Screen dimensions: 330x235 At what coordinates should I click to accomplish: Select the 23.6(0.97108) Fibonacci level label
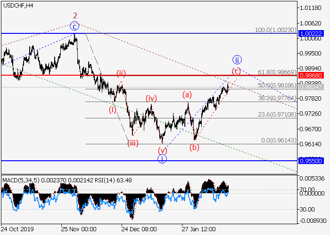point(277,114)
